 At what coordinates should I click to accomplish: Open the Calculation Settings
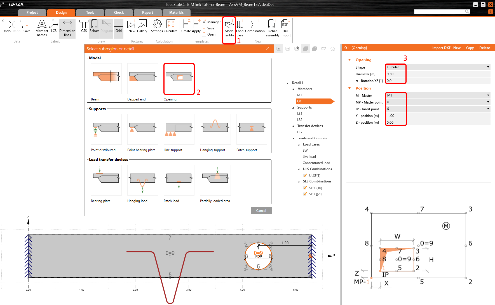tap(157, 26)
